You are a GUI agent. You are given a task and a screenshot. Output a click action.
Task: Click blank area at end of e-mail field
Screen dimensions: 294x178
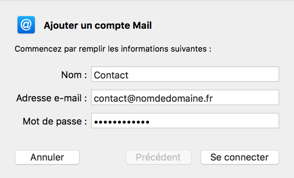(246, 98)
